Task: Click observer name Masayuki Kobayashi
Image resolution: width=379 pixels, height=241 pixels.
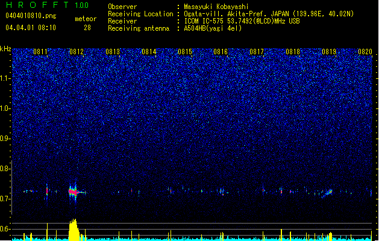Action: click(x=216, y=7)
